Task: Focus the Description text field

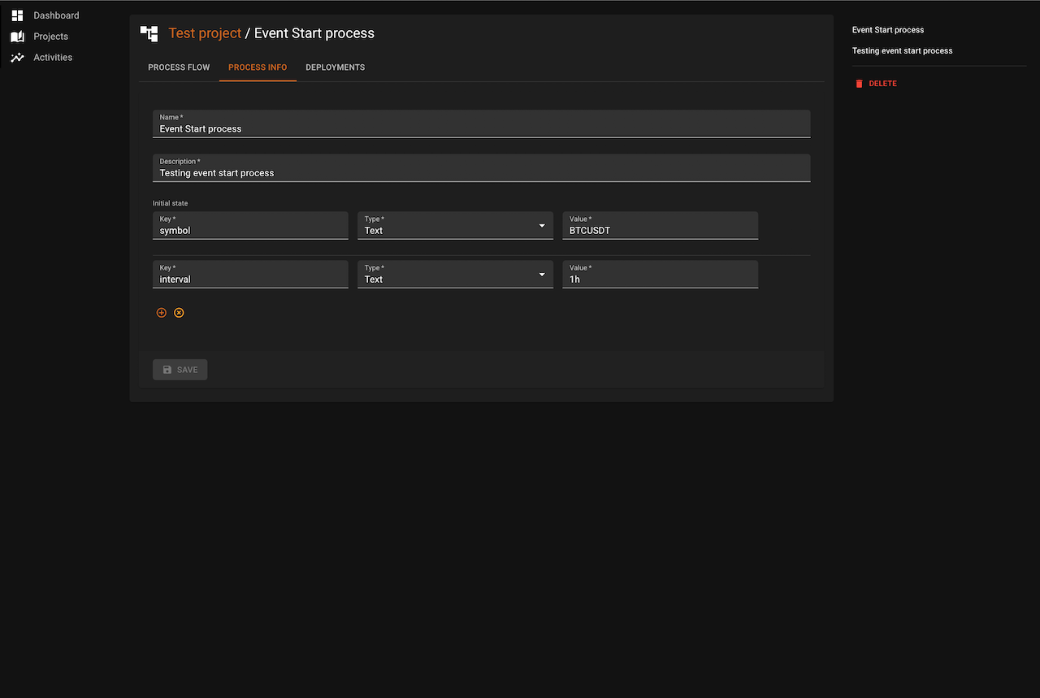Action: [481, 172]
